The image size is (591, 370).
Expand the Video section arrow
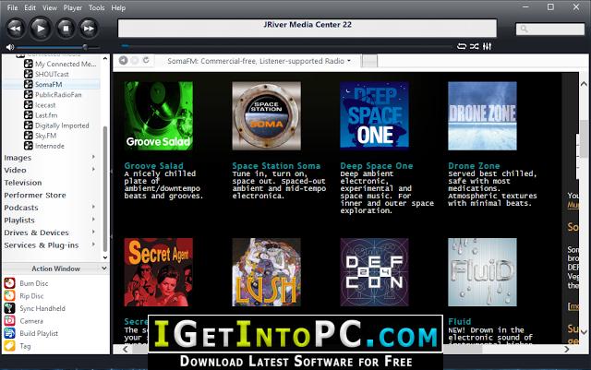coord(93,170)
